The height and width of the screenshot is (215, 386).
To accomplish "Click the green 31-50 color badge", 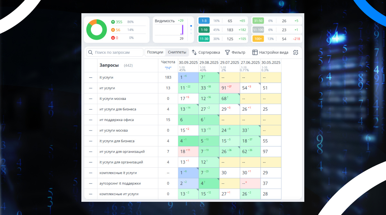I will tap(258, 21).
